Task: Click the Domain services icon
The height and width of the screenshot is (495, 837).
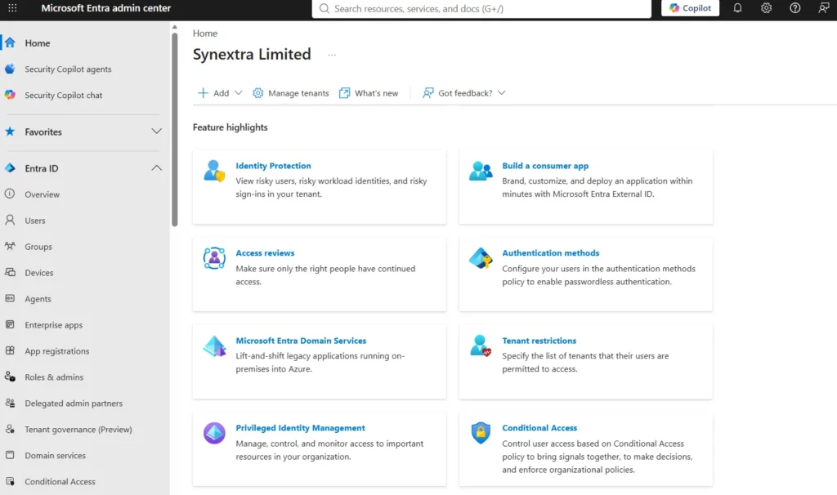Action: pyautogui.click(x=10, y=455)
